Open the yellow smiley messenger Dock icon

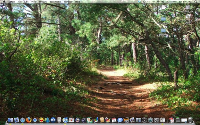(x=41, y=120)
